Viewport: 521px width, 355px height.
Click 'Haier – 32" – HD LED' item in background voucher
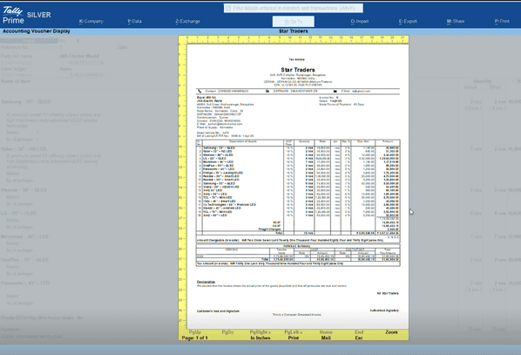point(24,149)
